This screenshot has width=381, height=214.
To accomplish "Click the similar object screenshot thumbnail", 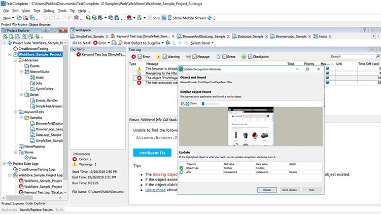I will click(x=251, y=126).
